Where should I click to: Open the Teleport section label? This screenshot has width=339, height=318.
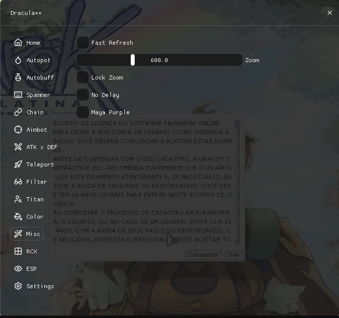point(40,164)
